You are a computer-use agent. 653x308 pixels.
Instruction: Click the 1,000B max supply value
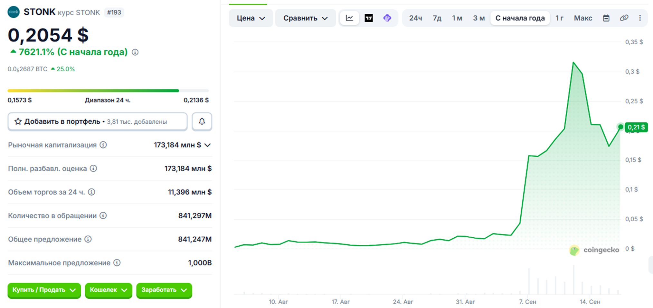200,263
